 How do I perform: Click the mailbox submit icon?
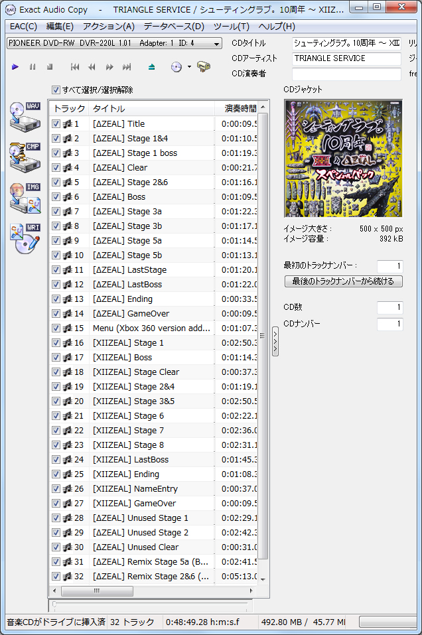203,67
